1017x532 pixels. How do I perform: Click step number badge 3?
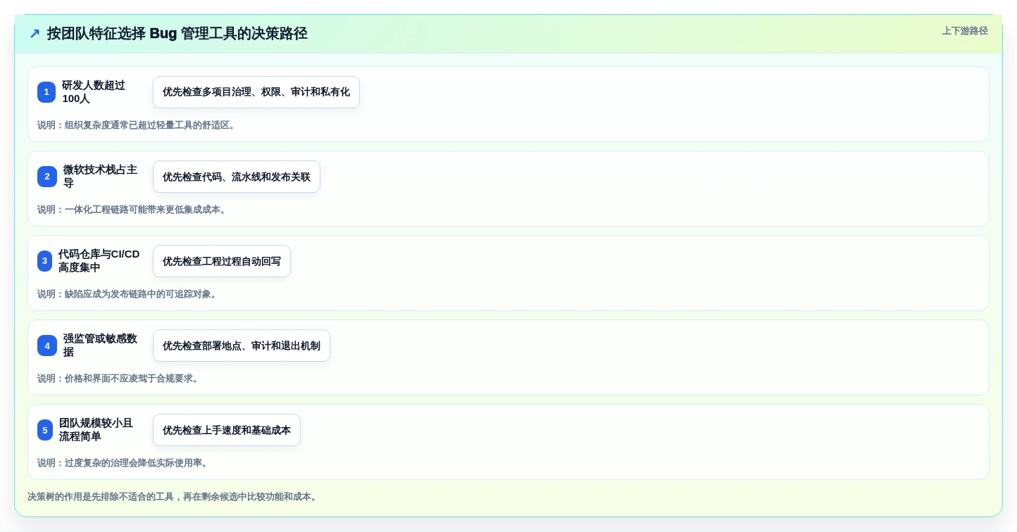tap(45, 261)
